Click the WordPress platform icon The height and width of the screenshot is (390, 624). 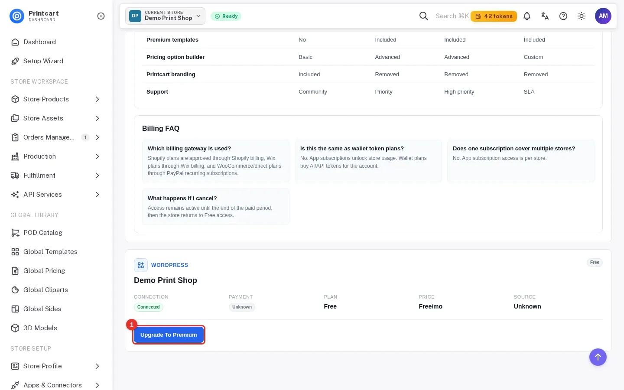click(x=141, y=265)
